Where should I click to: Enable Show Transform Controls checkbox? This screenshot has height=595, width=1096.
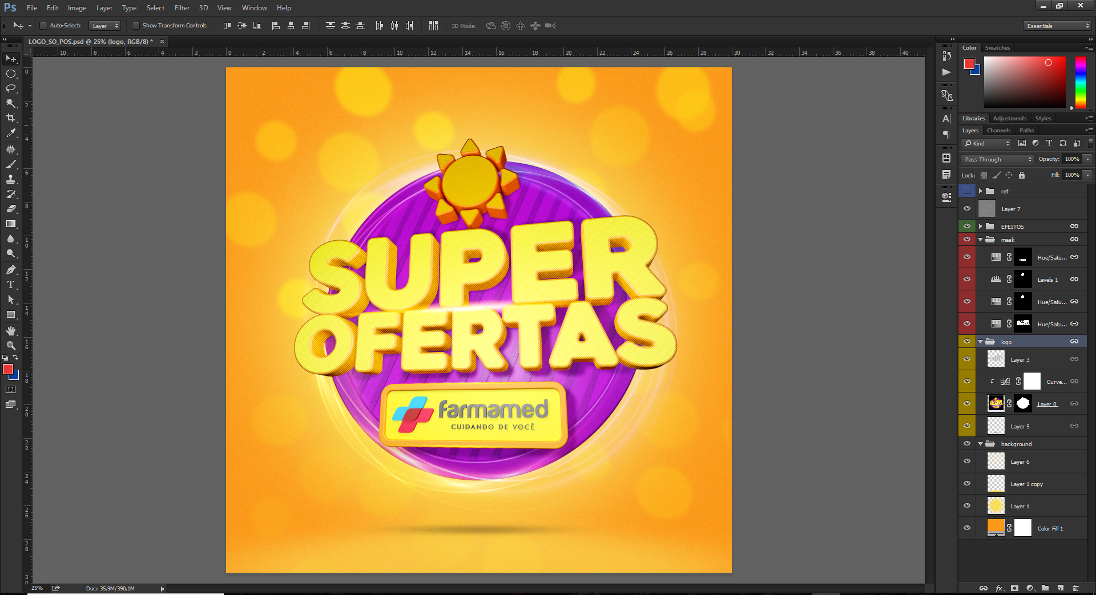point(136,26)
